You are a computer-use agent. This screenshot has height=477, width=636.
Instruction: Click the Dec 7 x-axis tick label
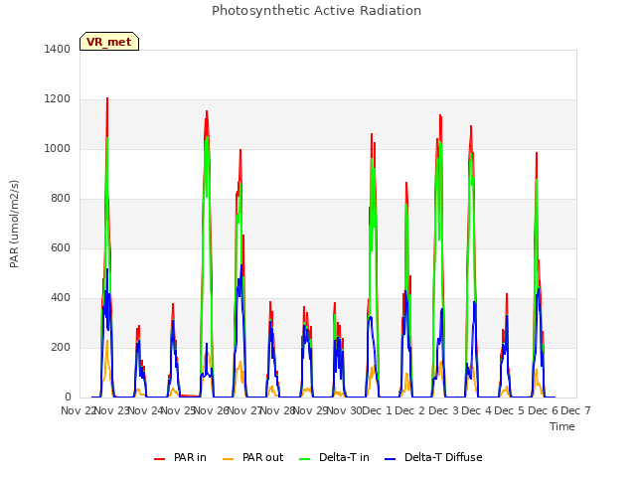click(575, 410)
